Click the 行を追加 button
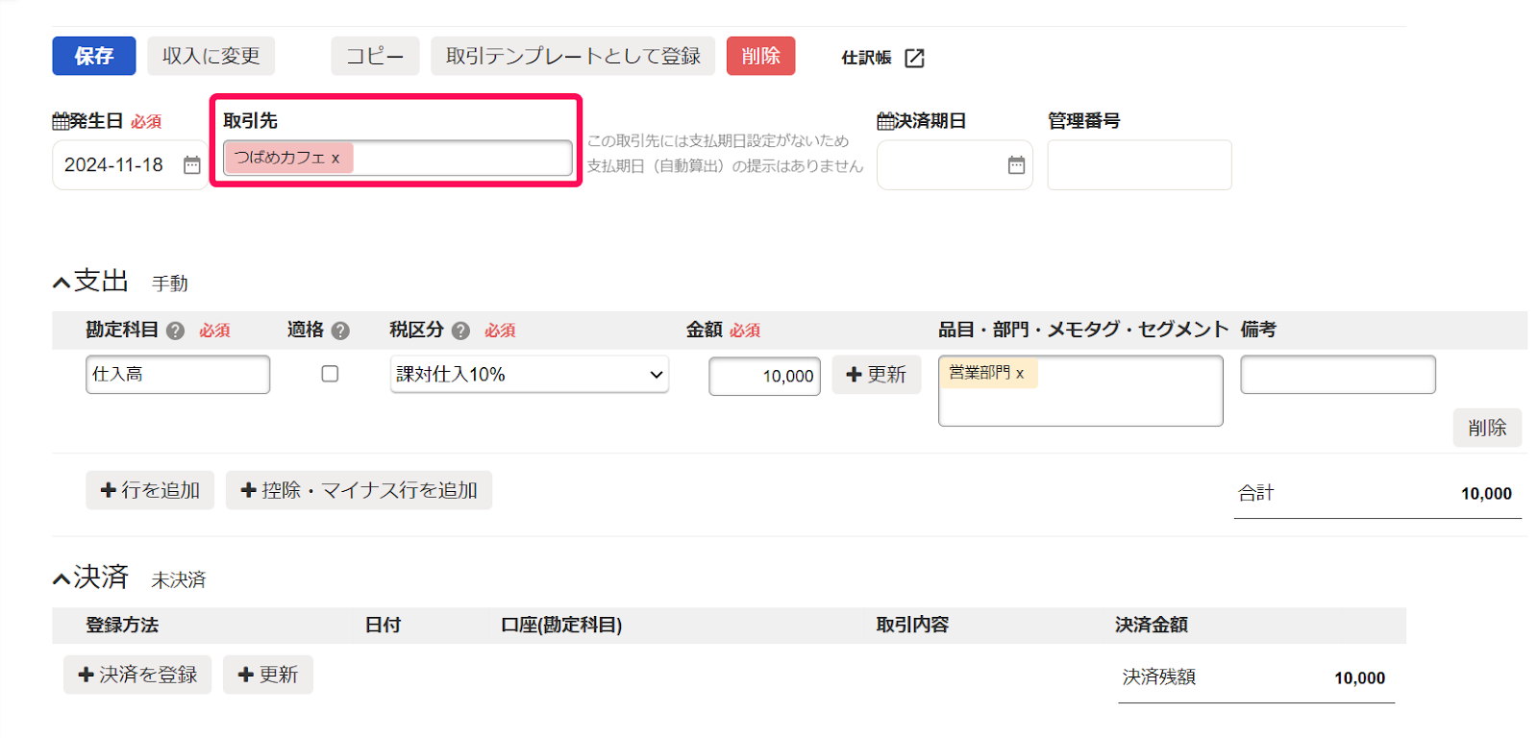The height and width of the screenshot is (738, 1538). tap(150, 490)
